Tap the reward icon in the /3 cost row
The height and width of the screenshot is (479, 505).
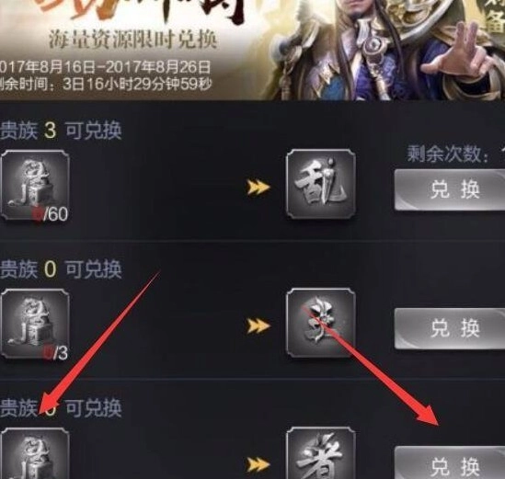321,323
